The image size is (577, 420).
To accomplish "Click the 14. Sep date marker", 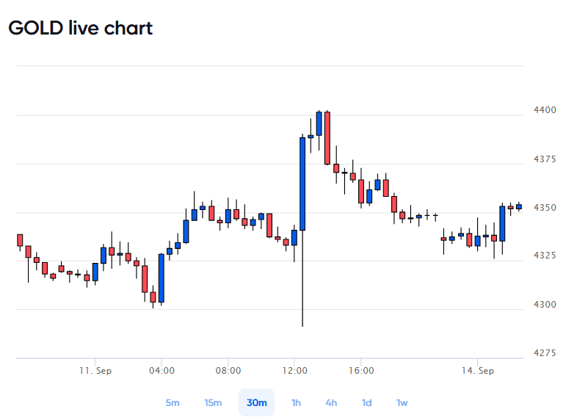I will tap(478, 370).
